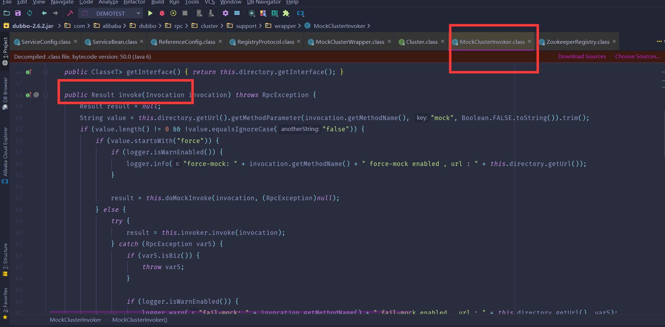The width and height of the screenshot is (665, 327).
Task: Click MockClusterInvoker in bottom breadcrumb bar
Action: 75,320
